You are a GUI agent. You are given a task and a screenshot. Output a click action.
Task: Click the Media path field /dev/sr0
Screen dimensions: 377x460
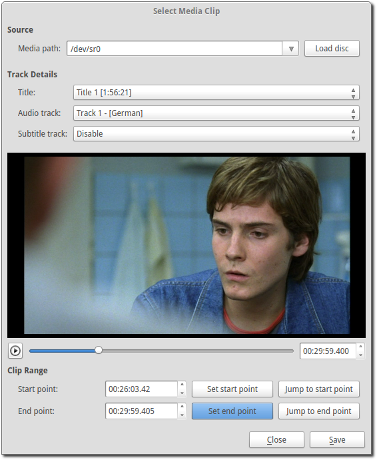(x=175, y=49)
